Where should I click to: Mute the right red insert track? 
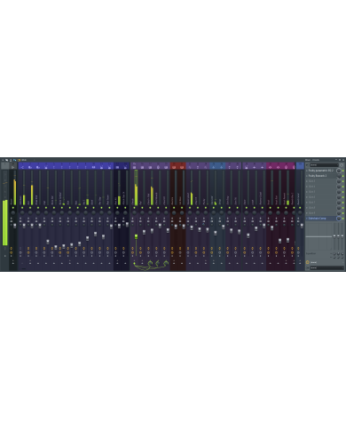182,208
